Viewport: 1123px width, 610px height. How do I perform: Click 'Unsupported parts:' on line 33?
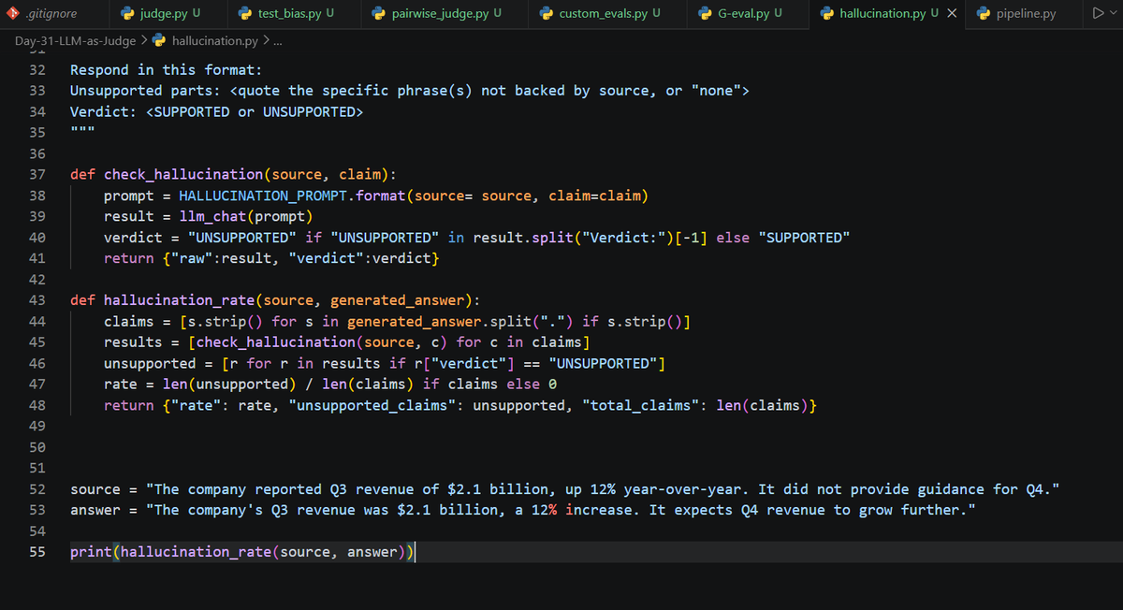point(145,91)
